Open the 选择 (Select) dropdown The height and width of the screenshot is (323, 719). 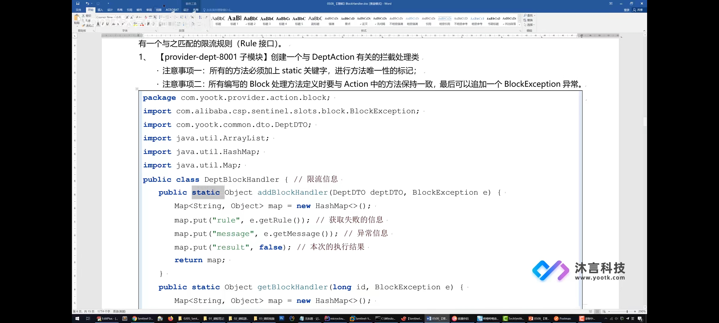point(529,25)
